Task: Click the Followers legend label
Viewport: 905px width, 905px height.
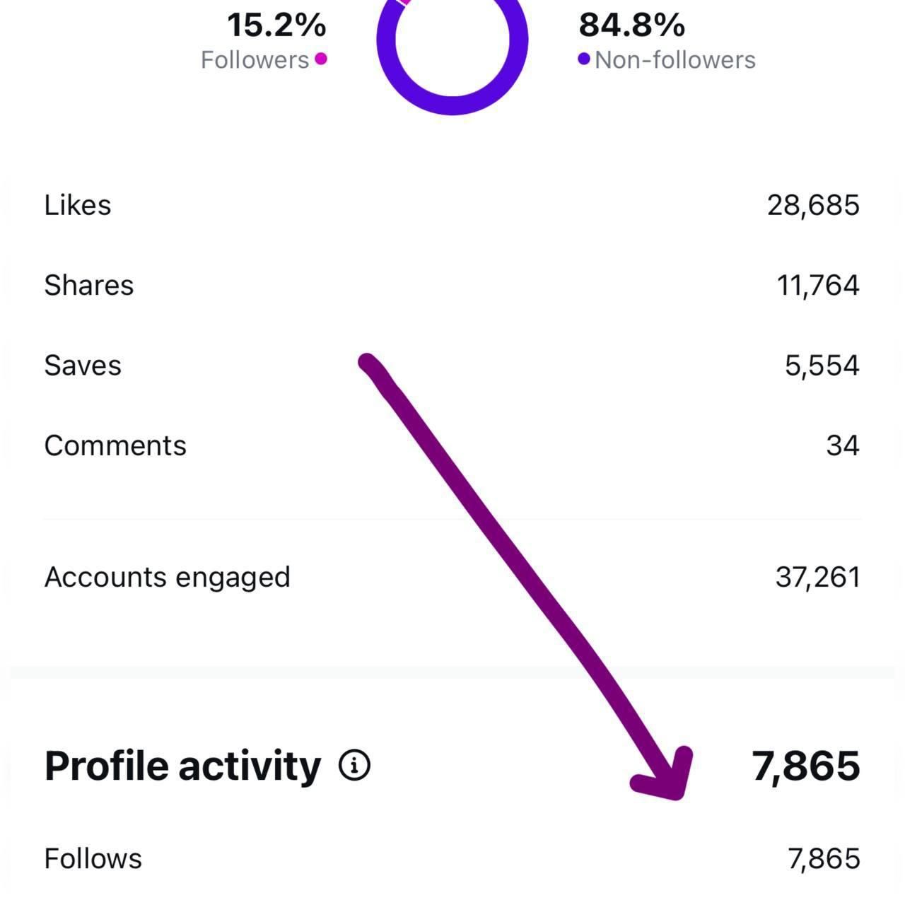Action: coord(255,60)
